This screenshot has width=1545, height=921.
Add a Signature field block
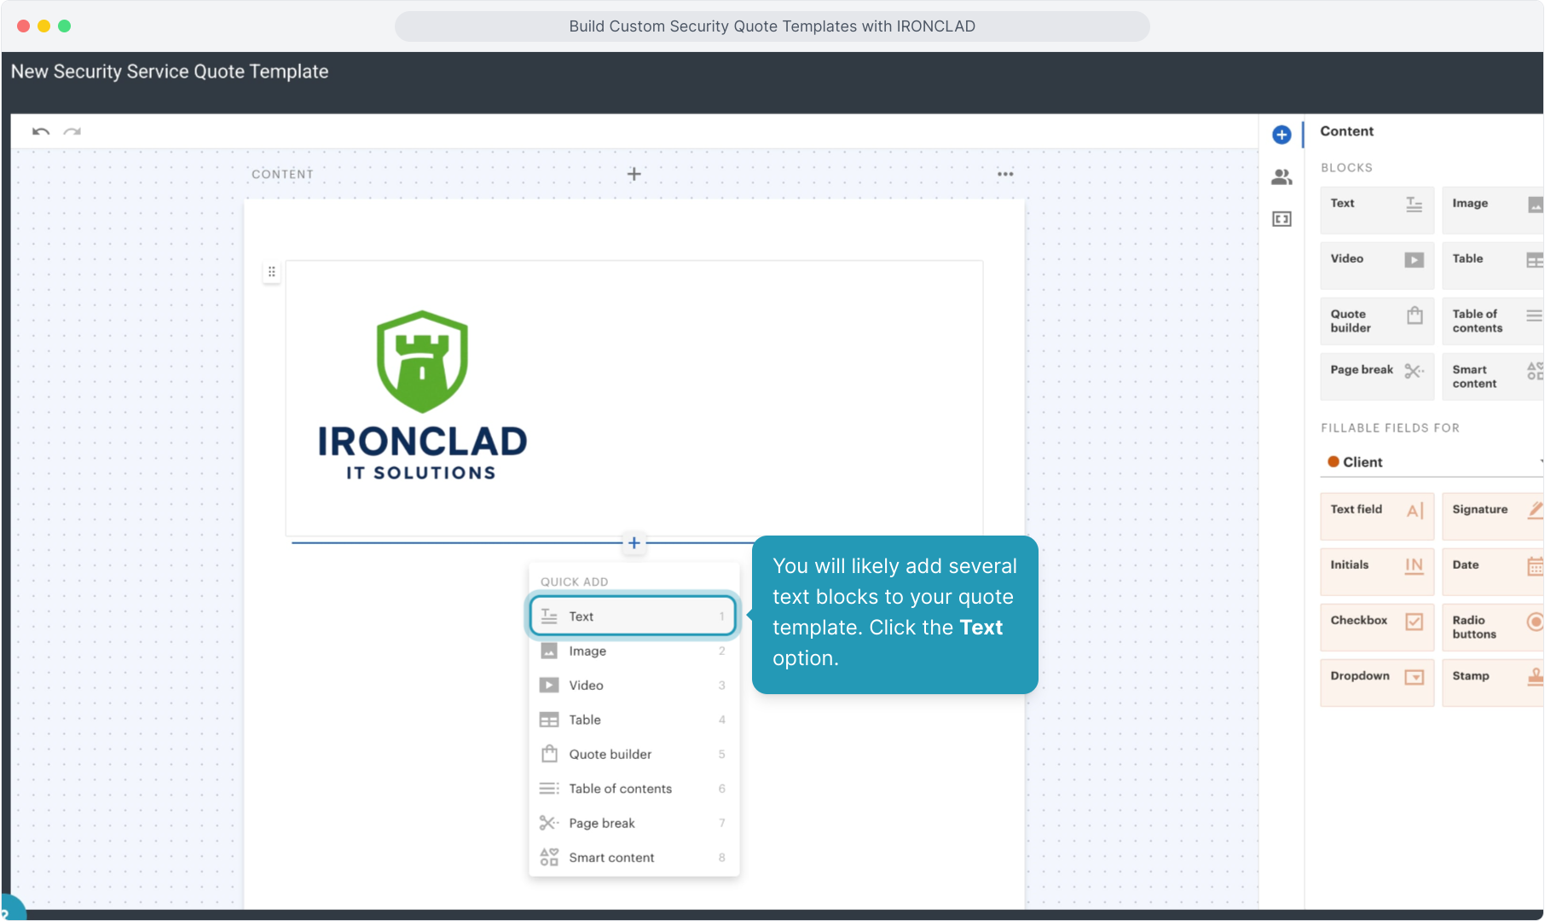[x=1492, y=516]
